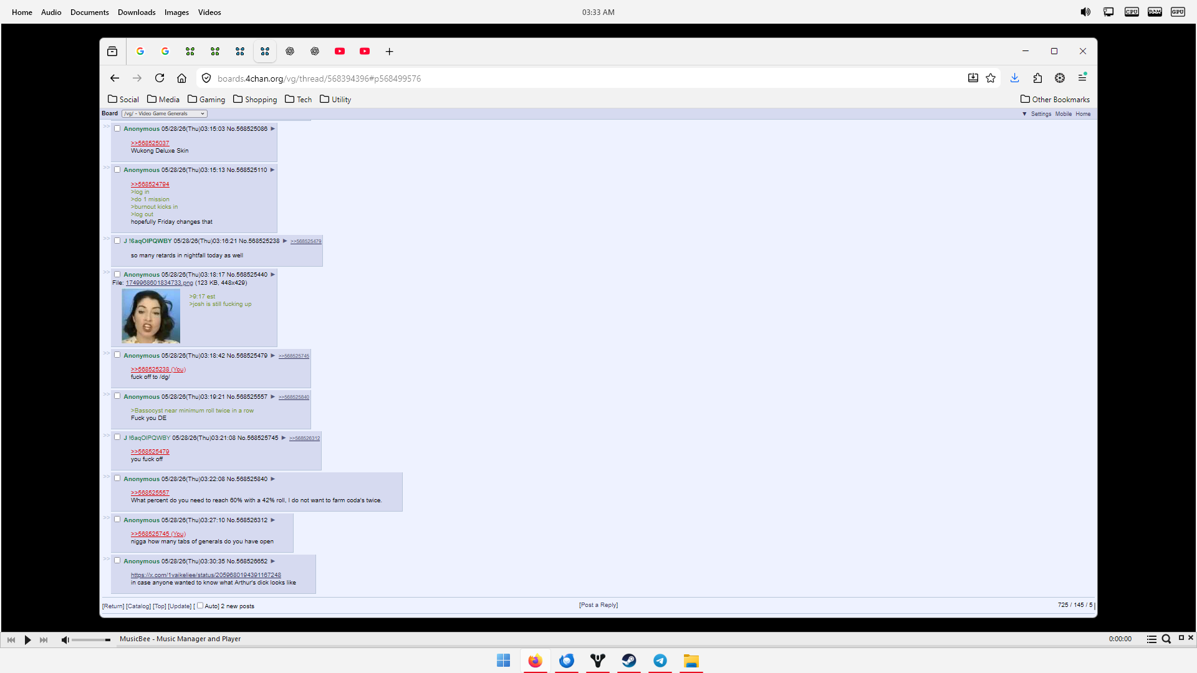Open the /vg/ board selector dropdown
Image resolution: width=1197 pixels, height=673 pixels.
[165, 113]
